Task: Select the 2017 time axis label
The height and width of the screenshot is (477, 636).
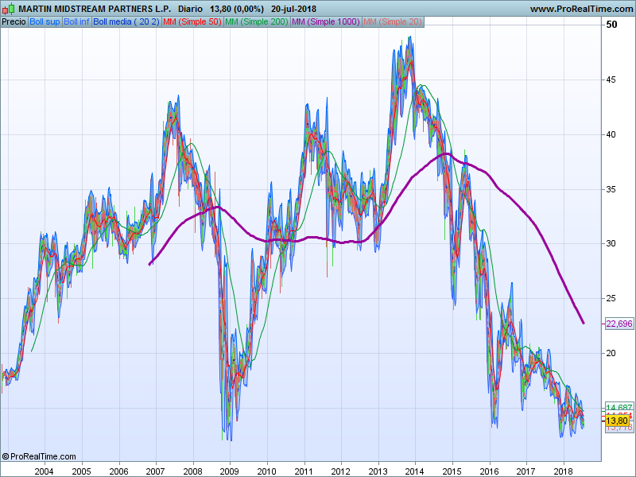Action: pyautogui.click(x=526, y=471)
